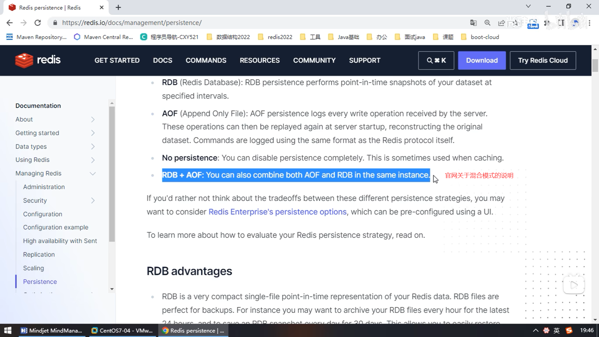Click the search box with K shortcut
Viewport: 599px width, 337px height.
pos(436,60)
